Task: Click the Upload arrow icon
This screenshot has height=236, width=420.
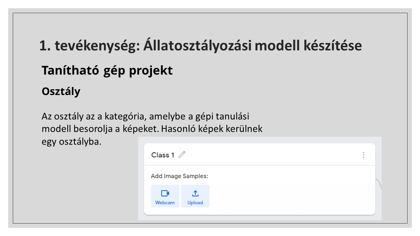Action: coord(195,193)
